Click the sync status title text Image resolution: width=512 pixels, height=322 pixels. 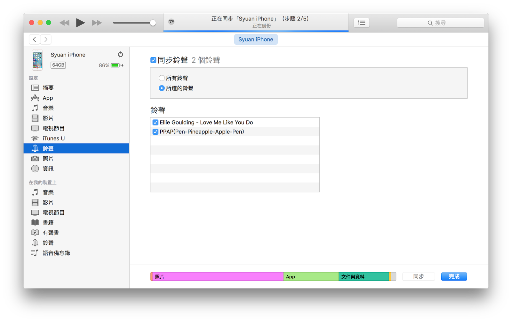coord(260,19)
